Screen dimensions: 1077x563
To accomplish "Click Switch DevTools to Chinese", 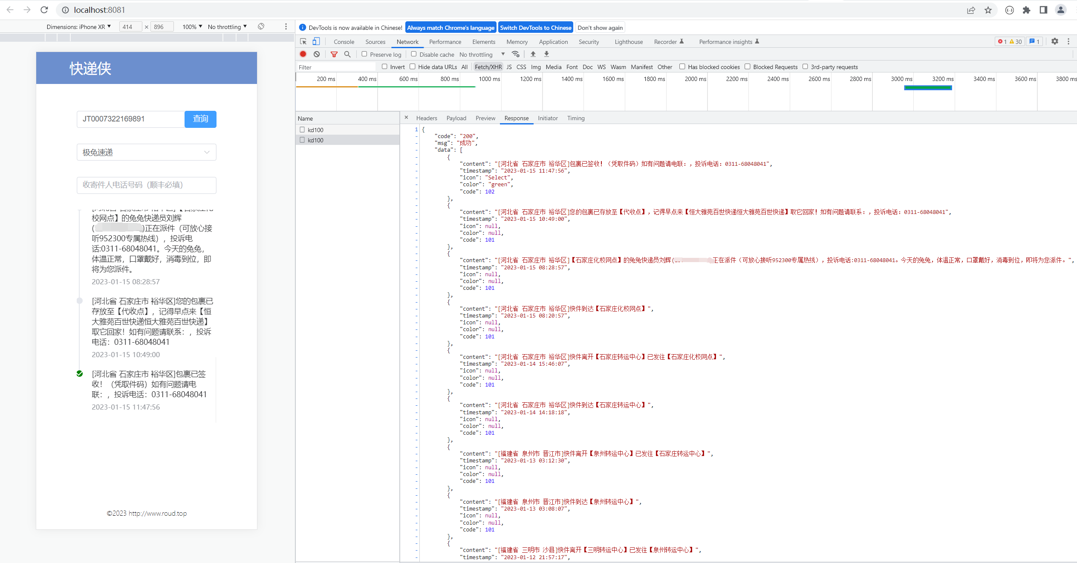I will click(x=536, y=27).
